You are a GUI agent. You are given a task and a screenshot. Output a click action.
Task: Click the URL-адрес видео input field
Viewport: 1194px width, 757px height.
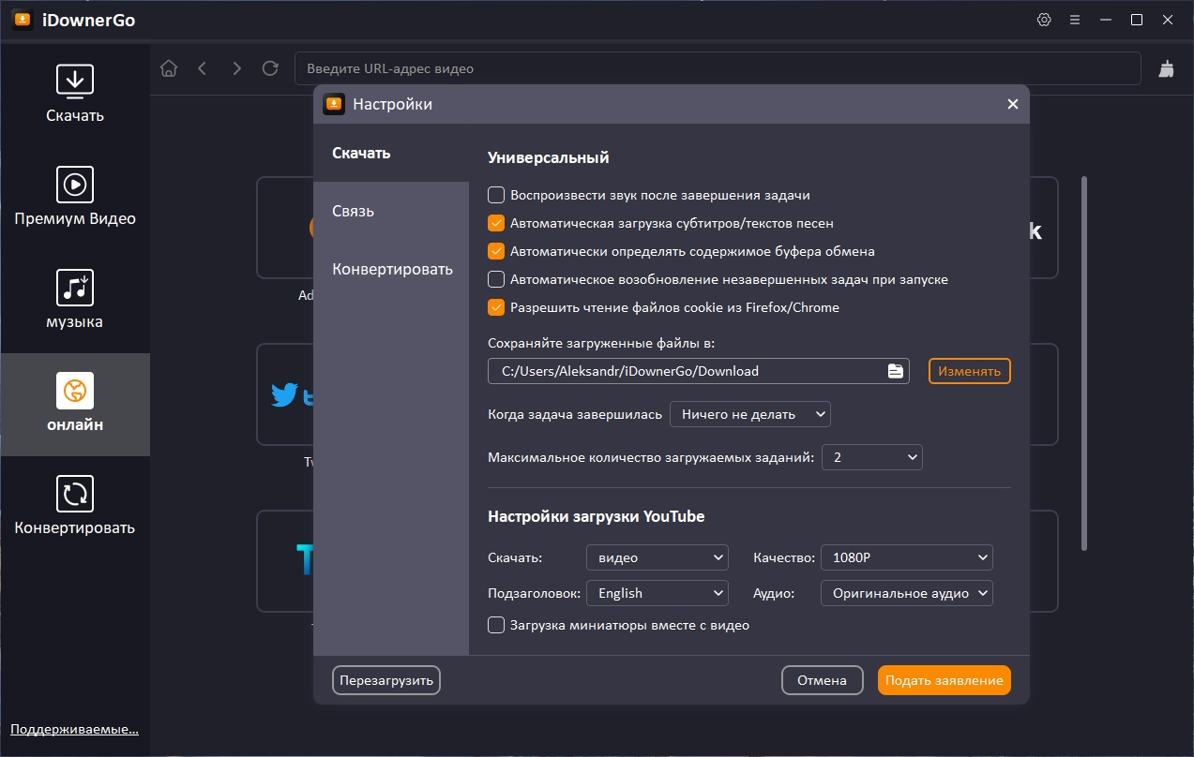(x=718, y=68)
